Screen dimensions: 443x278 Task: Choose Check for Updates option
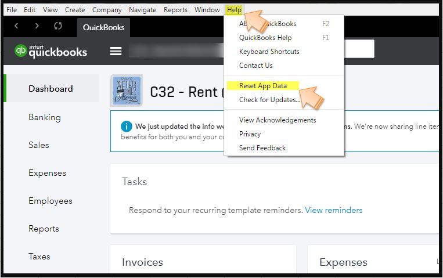pyautogui.click(x=269, y=100)
